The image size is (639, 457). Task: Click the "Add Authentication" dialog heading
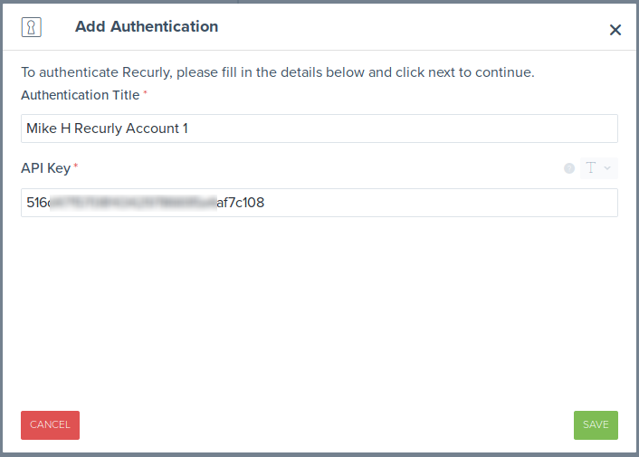click(147, 26)
